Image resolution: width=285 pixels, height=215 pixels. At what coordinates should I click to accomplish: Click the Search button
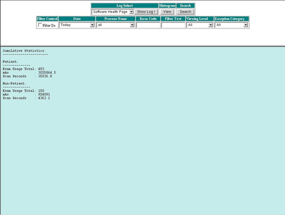[x=185, y=12]
